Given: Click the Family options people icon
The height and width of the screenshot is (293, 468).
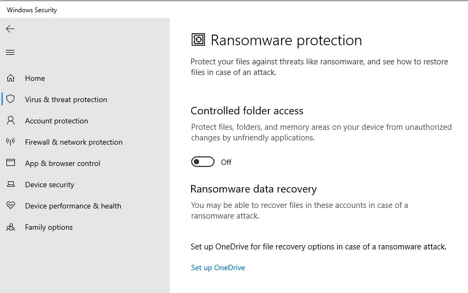Looking at the screenshot, I should [x=11, y=227].
